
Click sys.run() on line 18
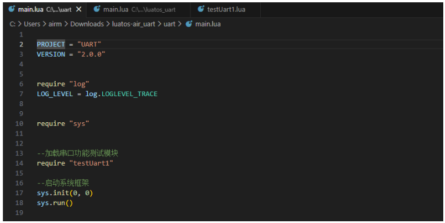[55, 203]
